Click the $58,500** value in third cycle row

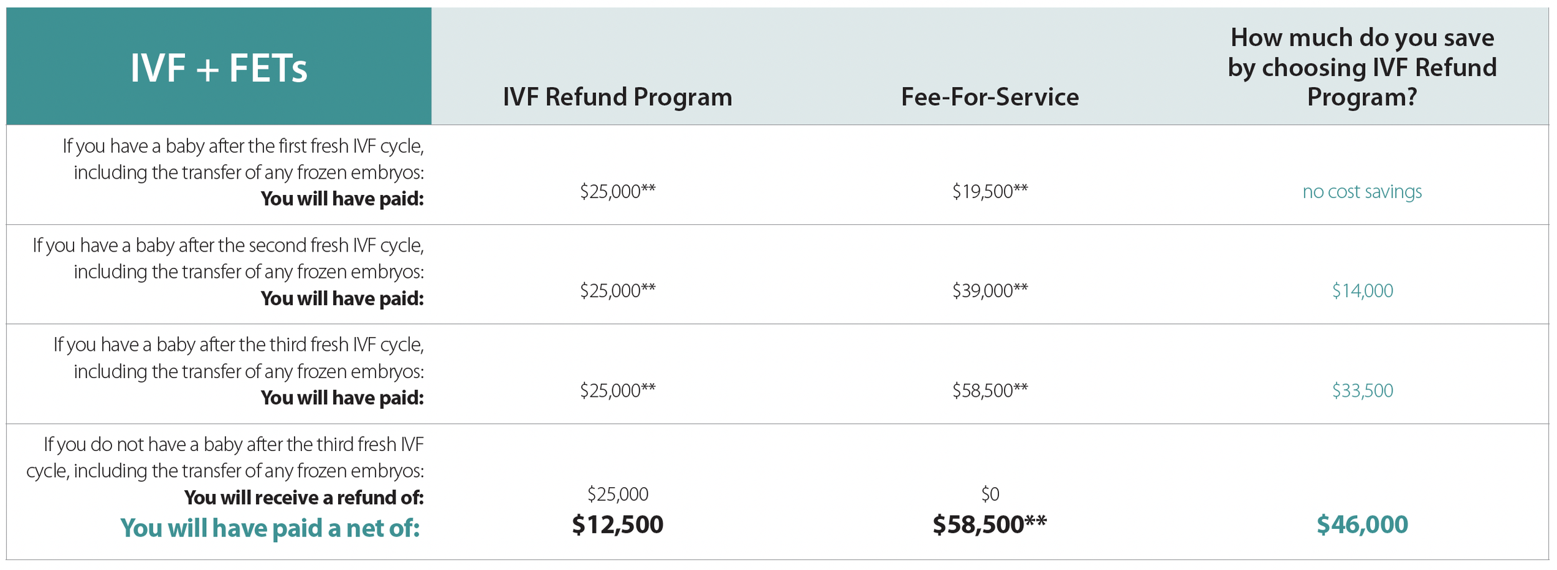[990, 391]
